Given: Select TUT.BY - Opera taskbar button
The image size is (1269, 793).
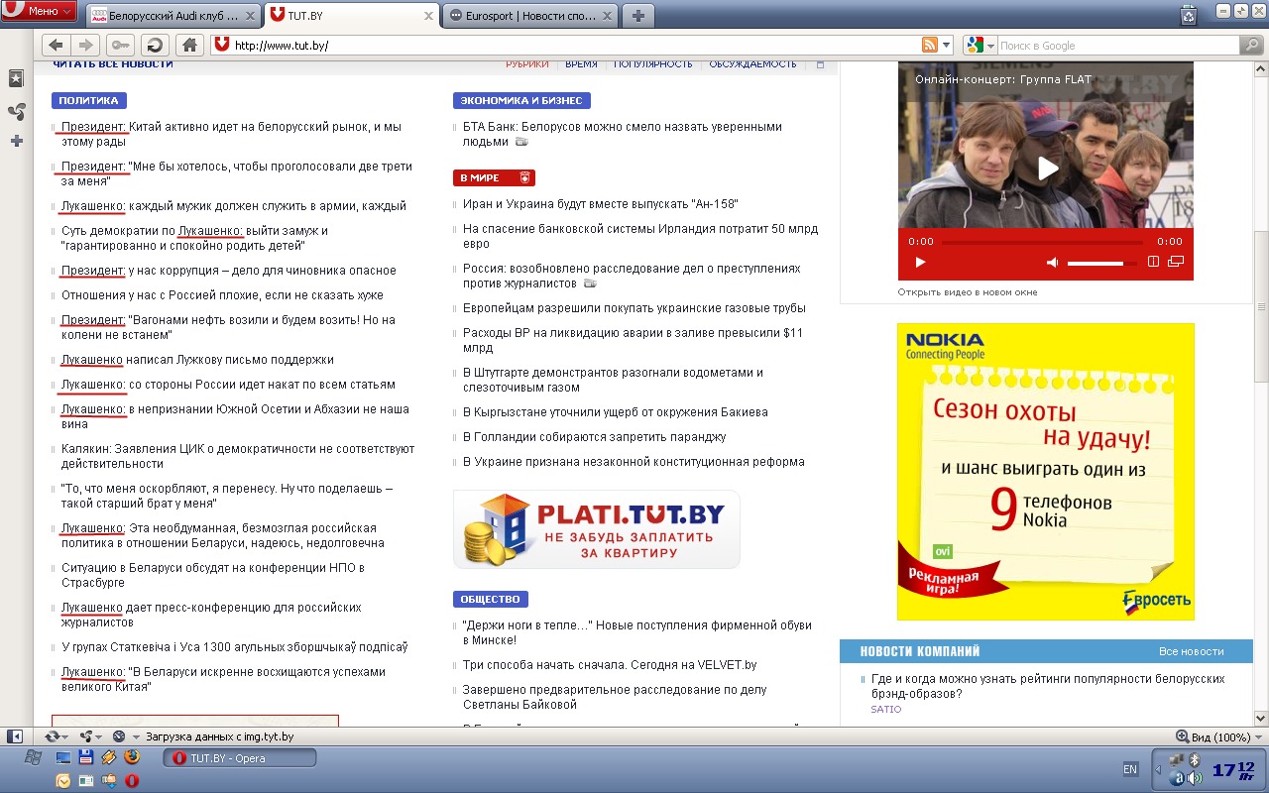Looking at the screenshot, I should pyautogui.click(x=239, y=758).
